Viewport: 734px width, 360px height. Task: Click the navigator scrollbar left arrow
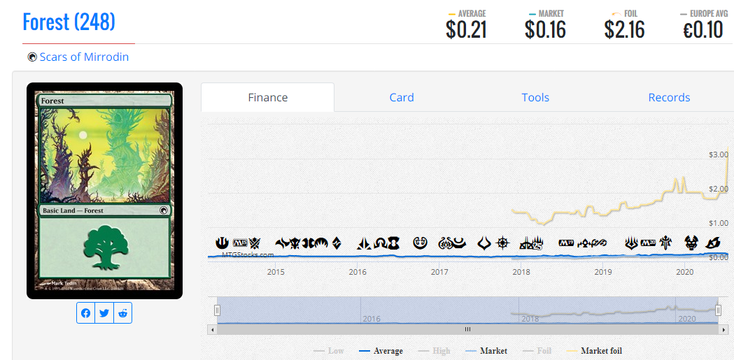[212, 330]
